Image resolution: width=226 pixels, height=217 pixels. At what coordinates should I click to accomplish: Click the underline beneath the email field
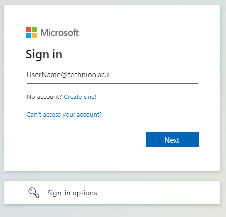(x=112, y=83)
